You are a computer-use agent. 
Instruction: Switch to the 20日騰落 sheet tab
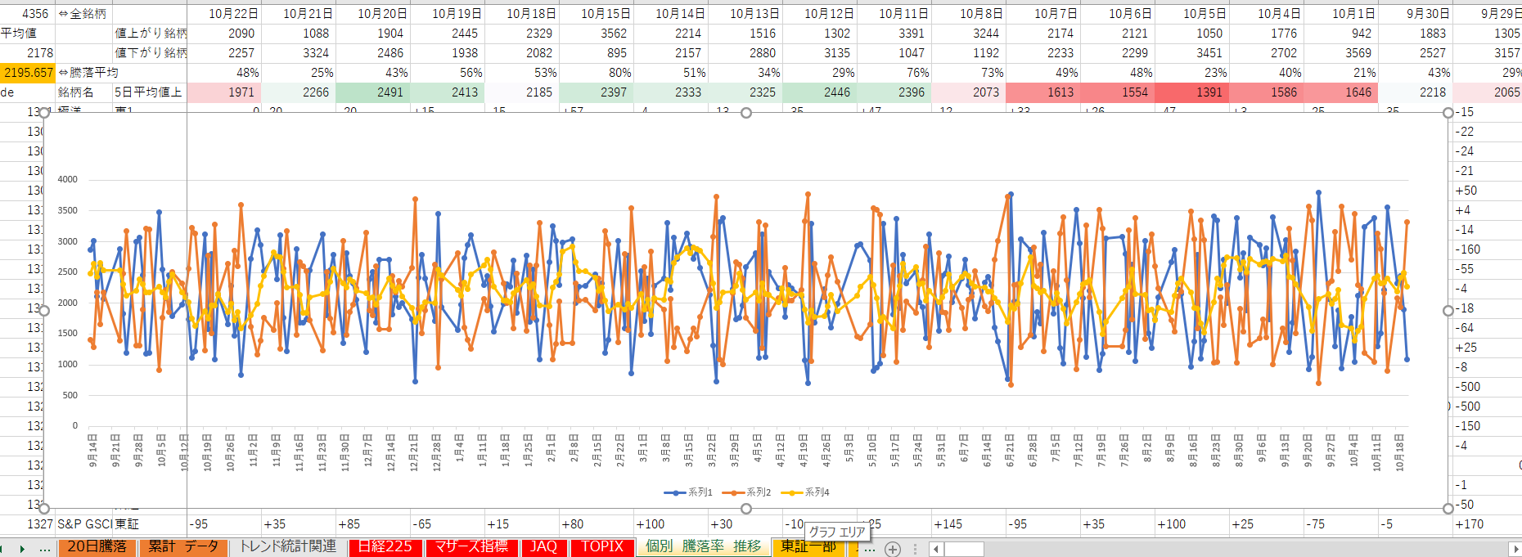[x=97, y=546]
